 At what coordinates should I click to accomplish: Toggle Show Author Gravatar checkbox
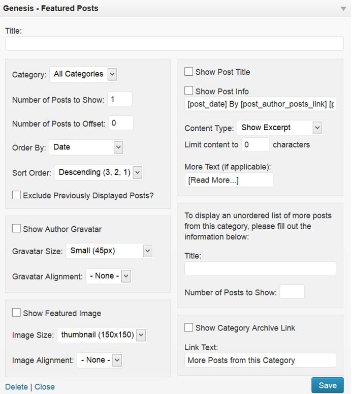(16, 228)
